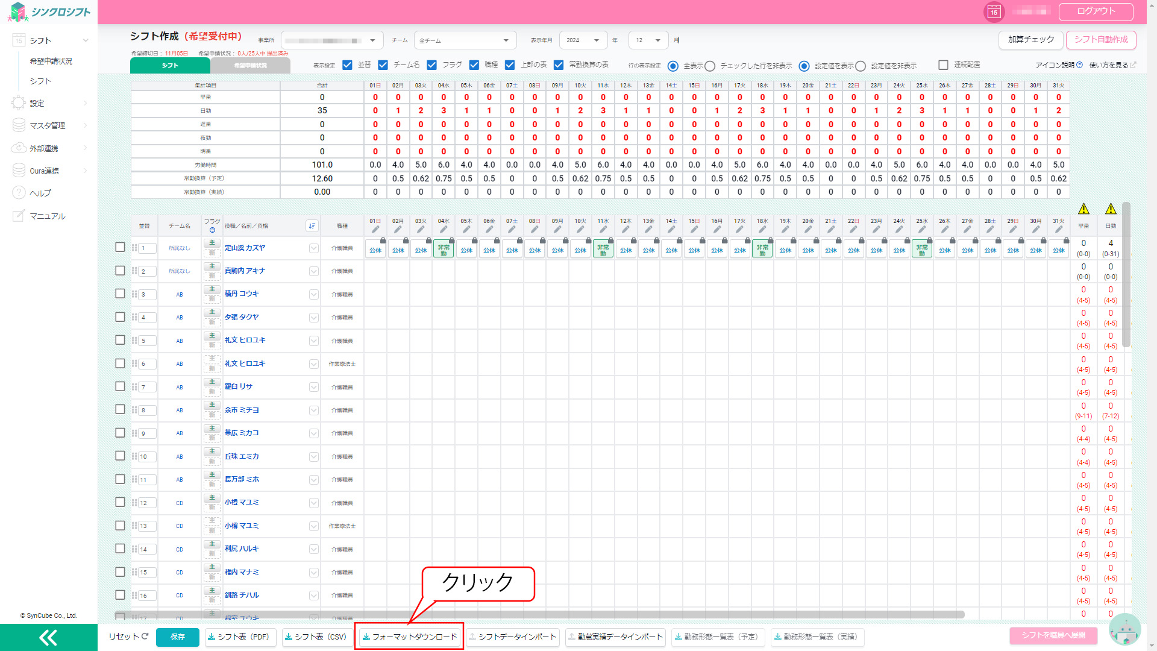Click the pencil edit icon for 04水 column
1157x651 pixels.
pyautogui.click(x=444, y=230)
